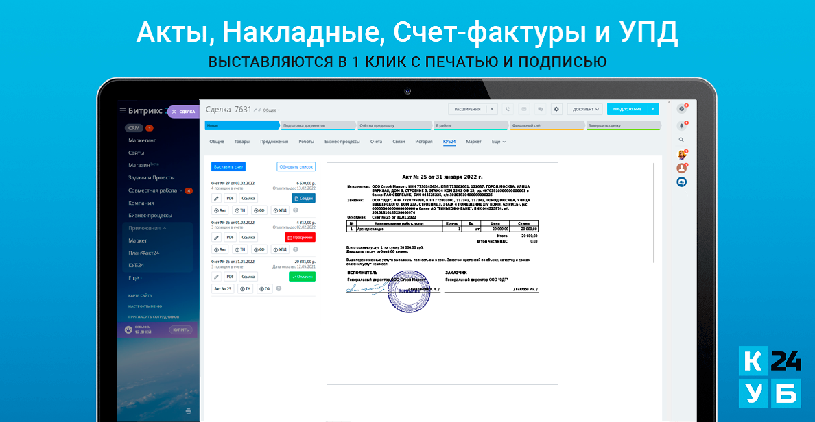Click the Акт № 25 document preview
Viewport: 815px width, 422px height.
[442, 273]
